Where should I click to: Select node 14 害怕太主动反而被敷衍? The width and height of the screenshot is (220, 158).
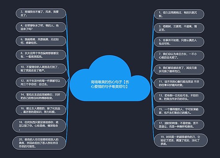(41, 97)
